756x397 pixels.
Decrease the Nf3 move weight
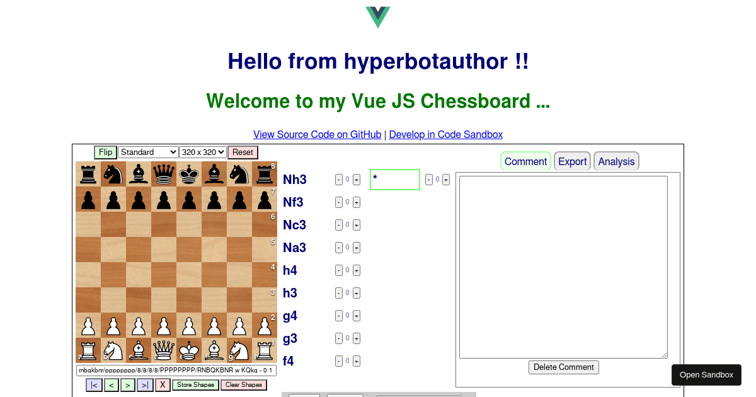339,202
